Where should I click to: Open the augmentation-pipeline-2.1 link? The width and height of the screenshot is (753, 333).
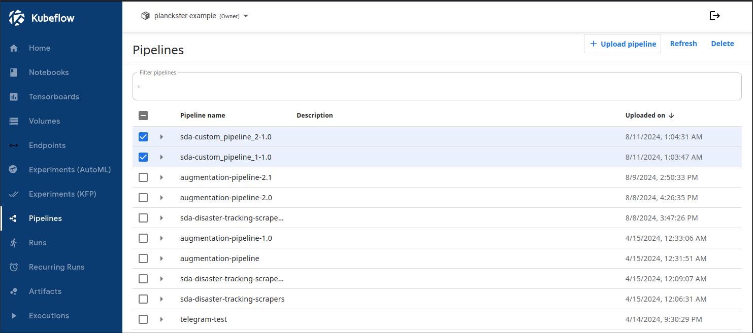click(226, 177)
